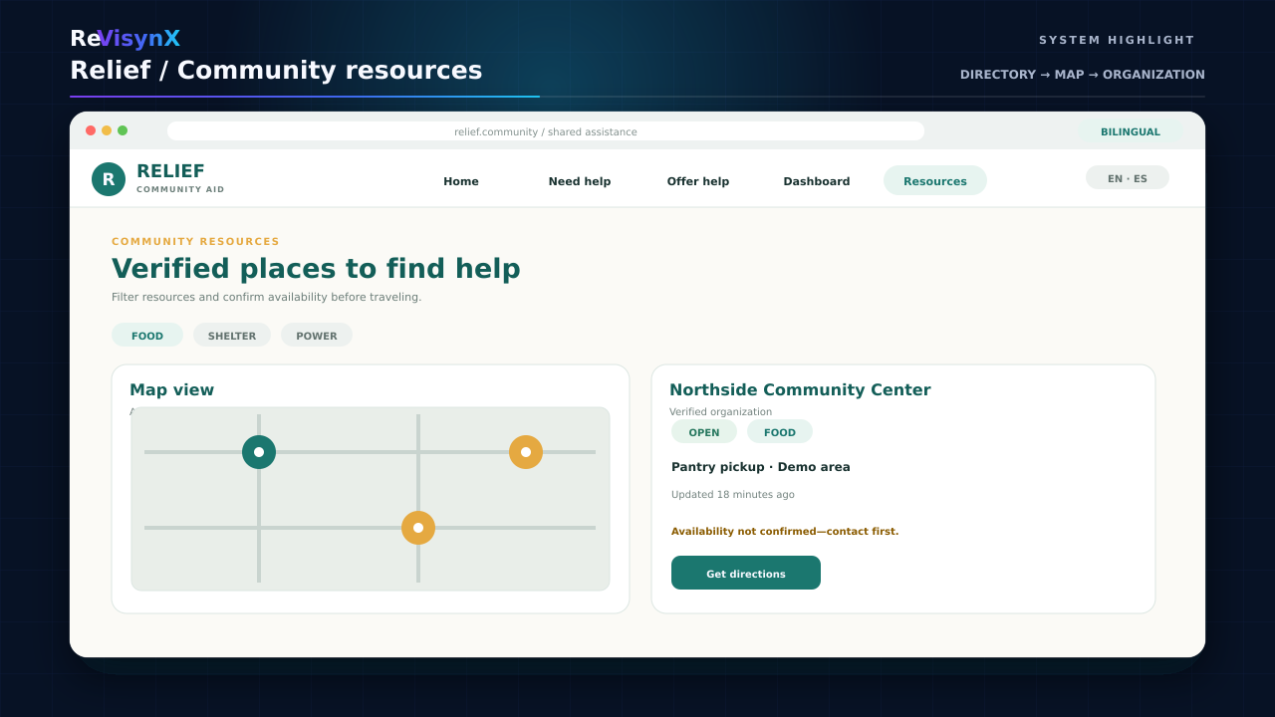The image size is (1275, 717).
Task: Open the Offer help nav item
Action: (698, 181)
